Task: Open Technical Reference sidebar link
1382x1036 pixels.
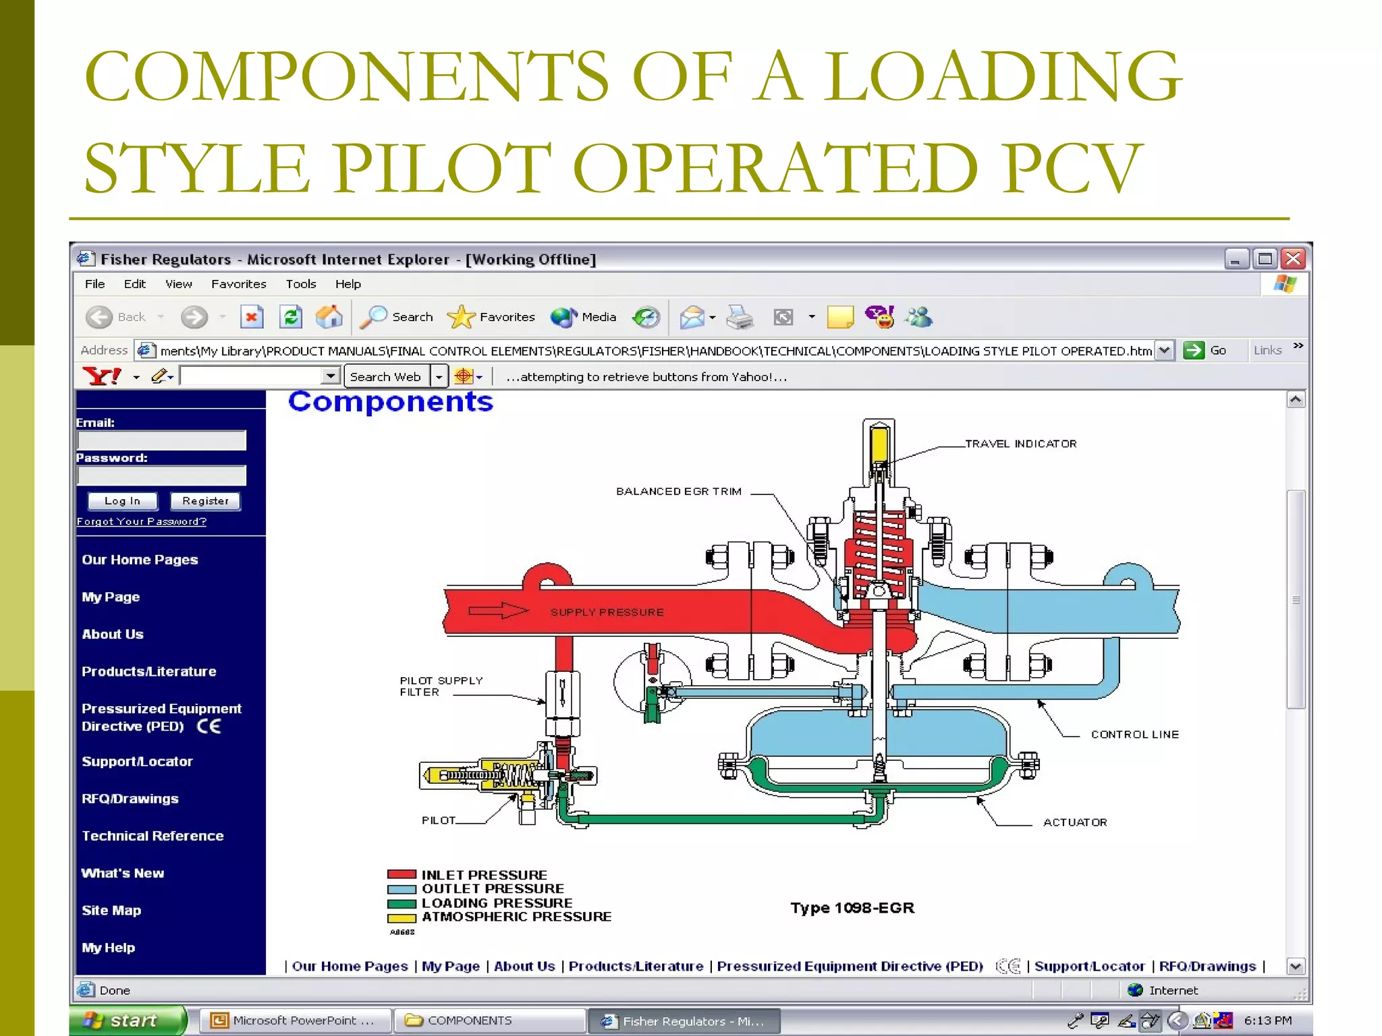Action: (x=153, y=836)
